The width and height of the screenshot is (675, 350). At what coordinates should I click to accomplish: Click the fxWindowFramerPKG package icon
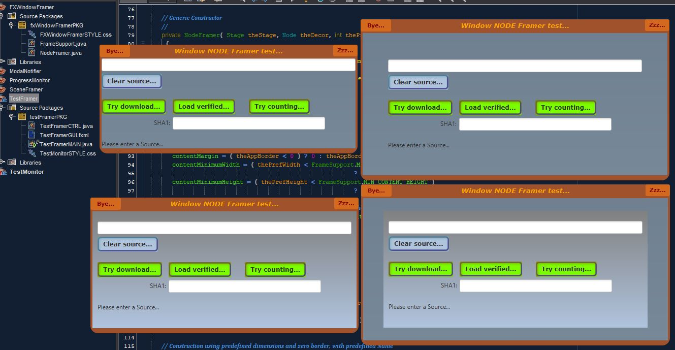(22, 25)
